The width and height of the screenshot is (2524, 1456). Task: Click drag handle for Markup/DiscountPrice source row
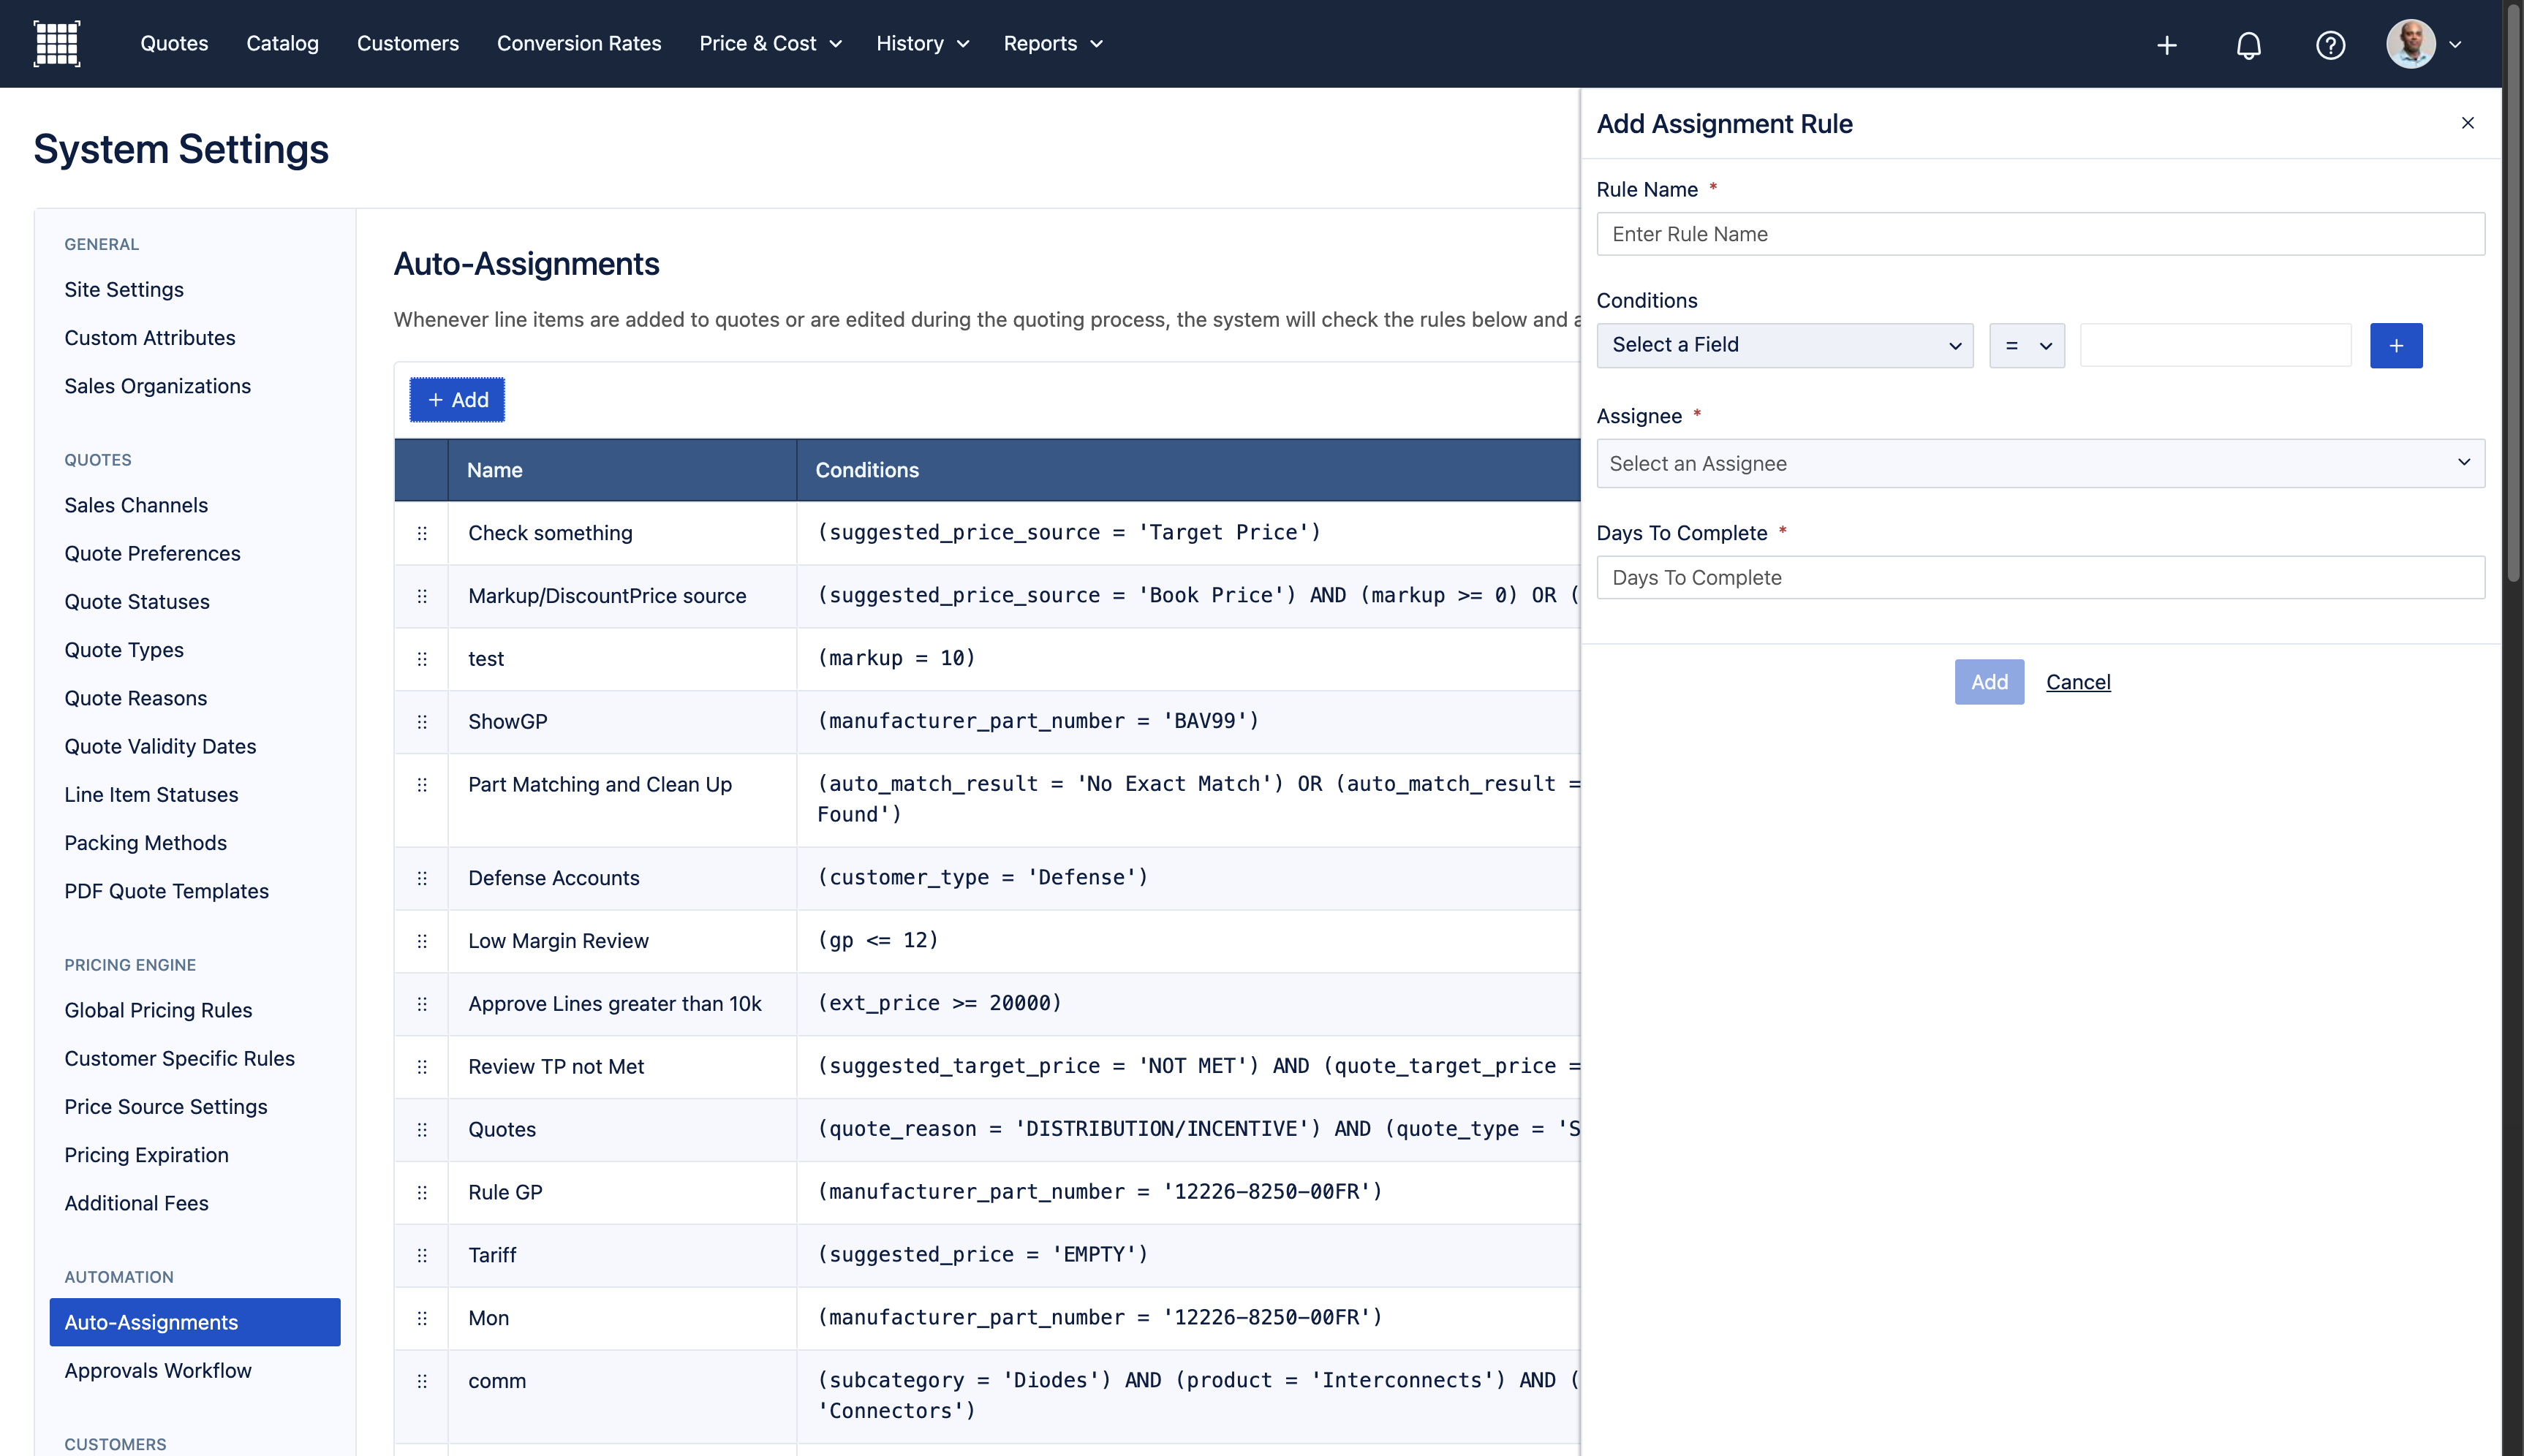422,596
